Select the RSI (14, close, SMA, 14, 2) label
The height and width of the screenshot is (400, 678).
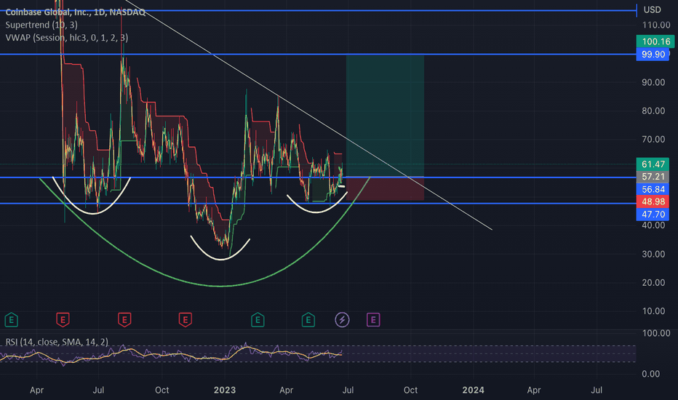tap(57, 342)
